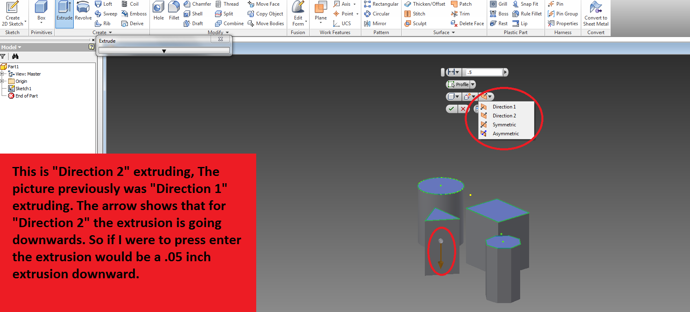This screenshot has width=690, height=312.
Task: Click the Rule Fillet tool
Action: point(527,14)
